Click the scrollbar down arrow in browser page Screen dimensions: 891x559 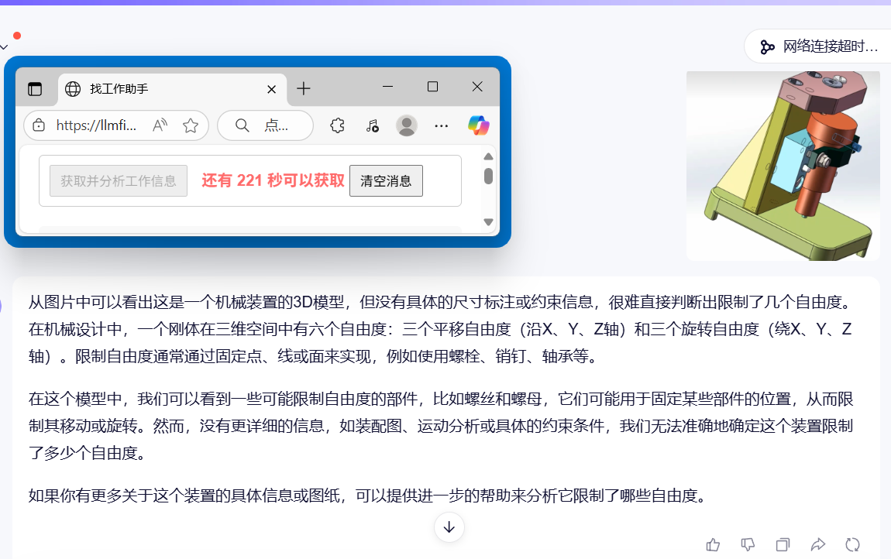point(488,222)
